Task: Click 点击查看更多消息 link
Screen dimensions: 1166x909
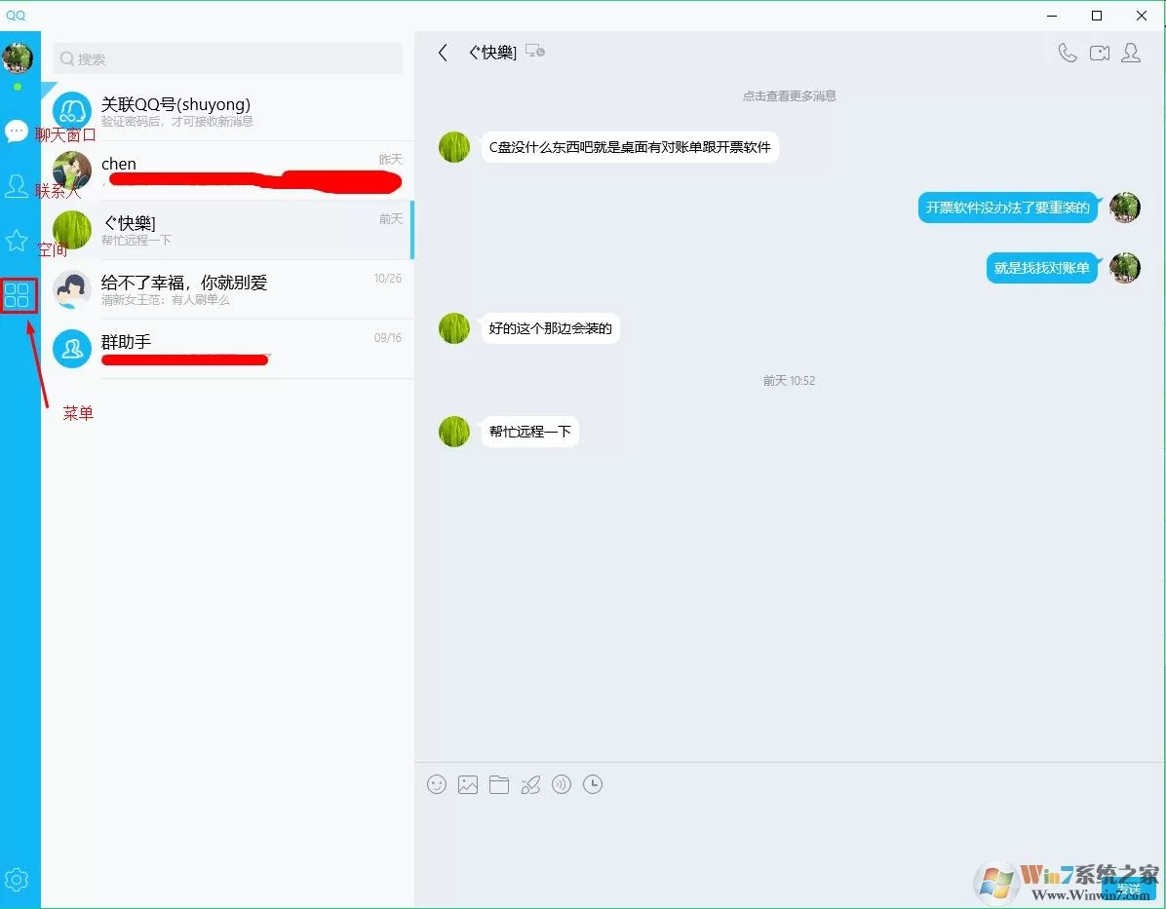Action: (x=789, y=95)
